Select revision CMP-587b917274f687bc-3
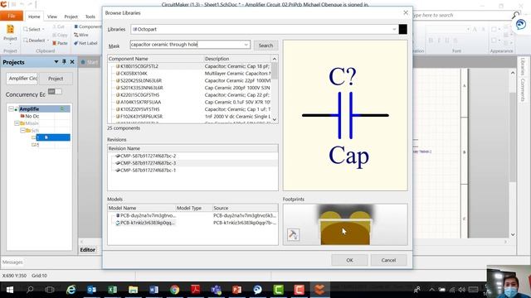This screenshot has height=298, width=531. pos(148,163)
